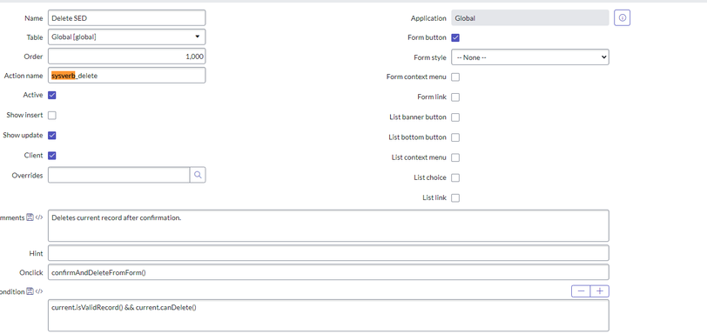The width and height of the screenshot is (707, 334).
Task: Click the Overrides reference field
Action: tap(119, 175)
